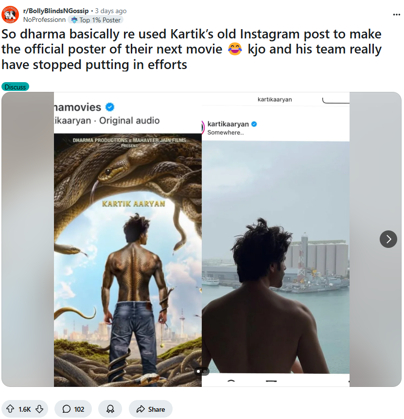
Task: Click the Top 1% Poster badge
Action: pyautogui.click(x=96, y=20)
